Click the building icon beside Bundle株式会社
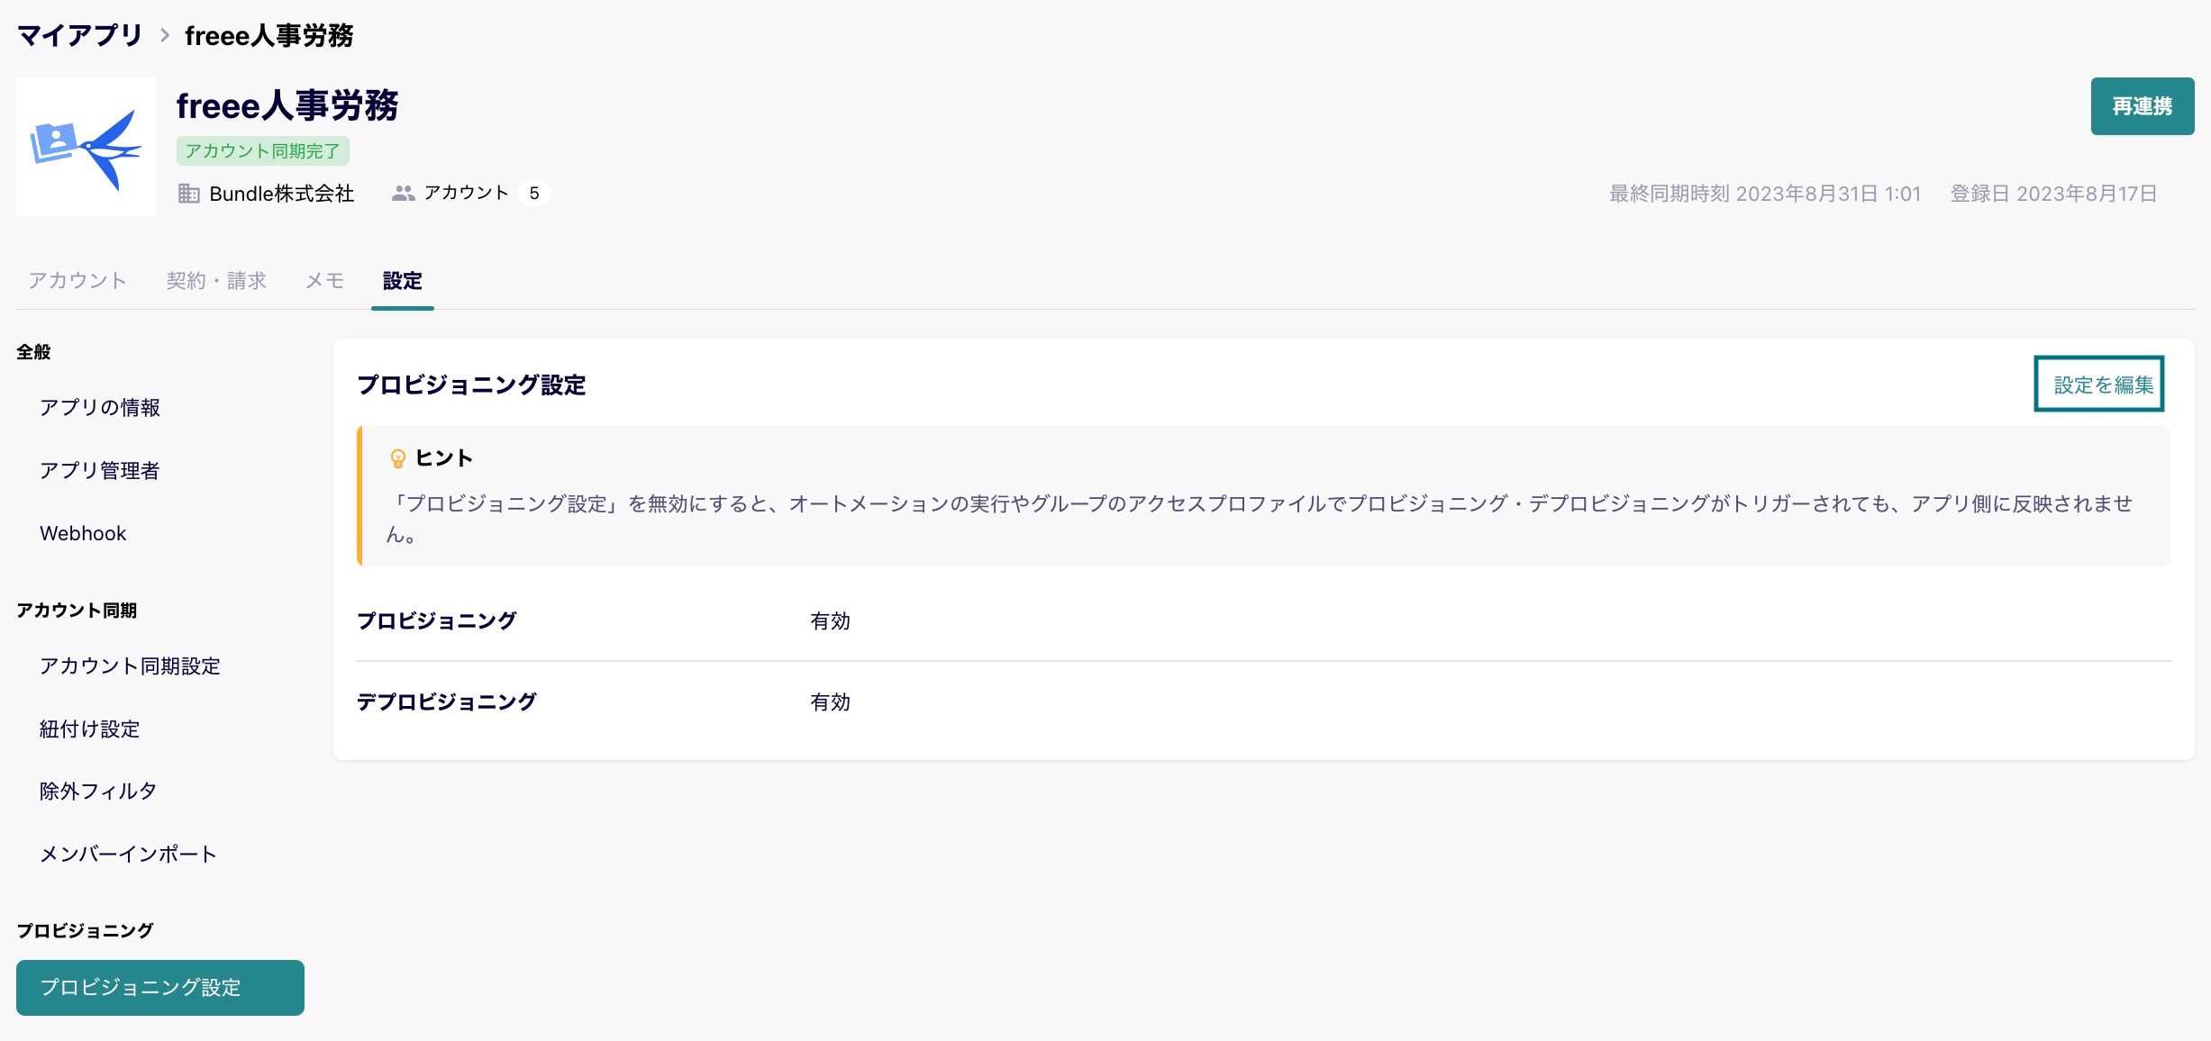2211x1041 pixels. click(x=188, y=194)
